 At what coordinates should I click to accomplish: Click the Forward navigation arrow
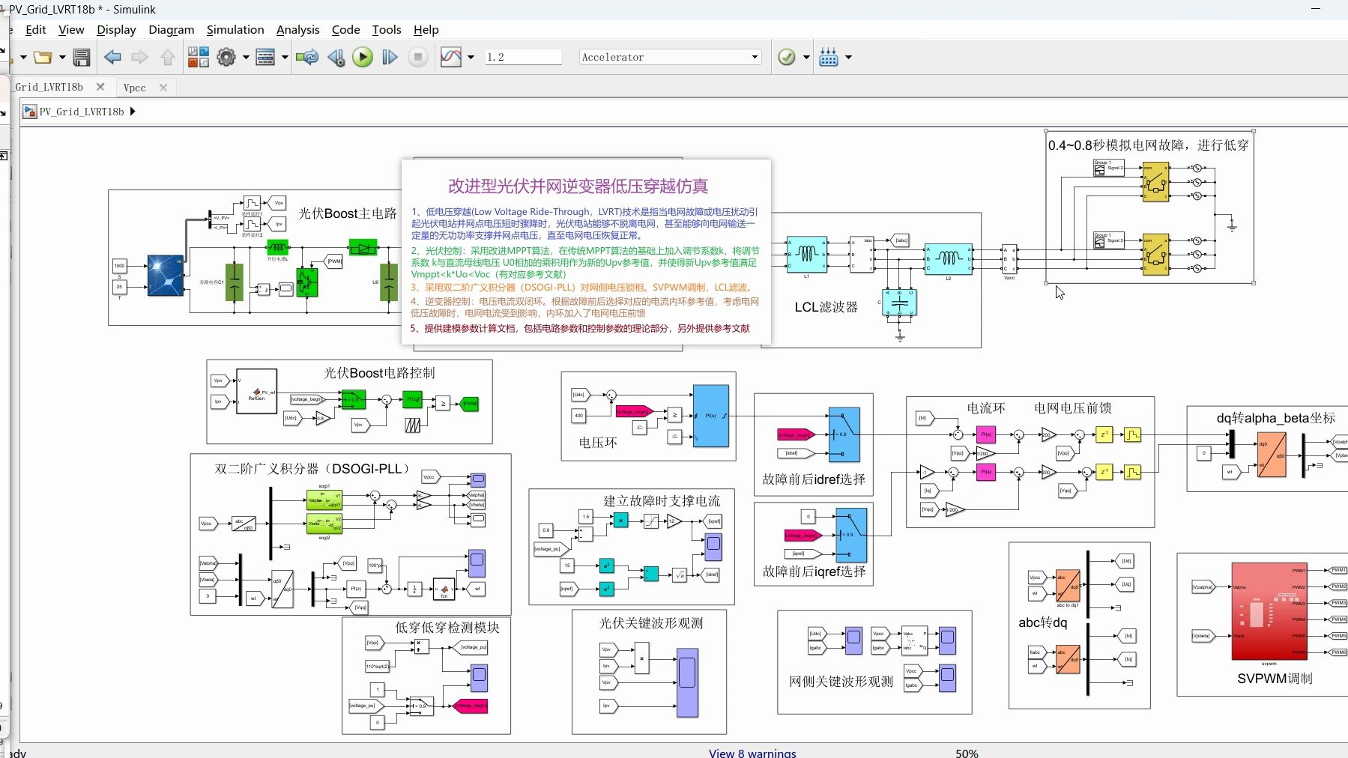tap(140, 57)
